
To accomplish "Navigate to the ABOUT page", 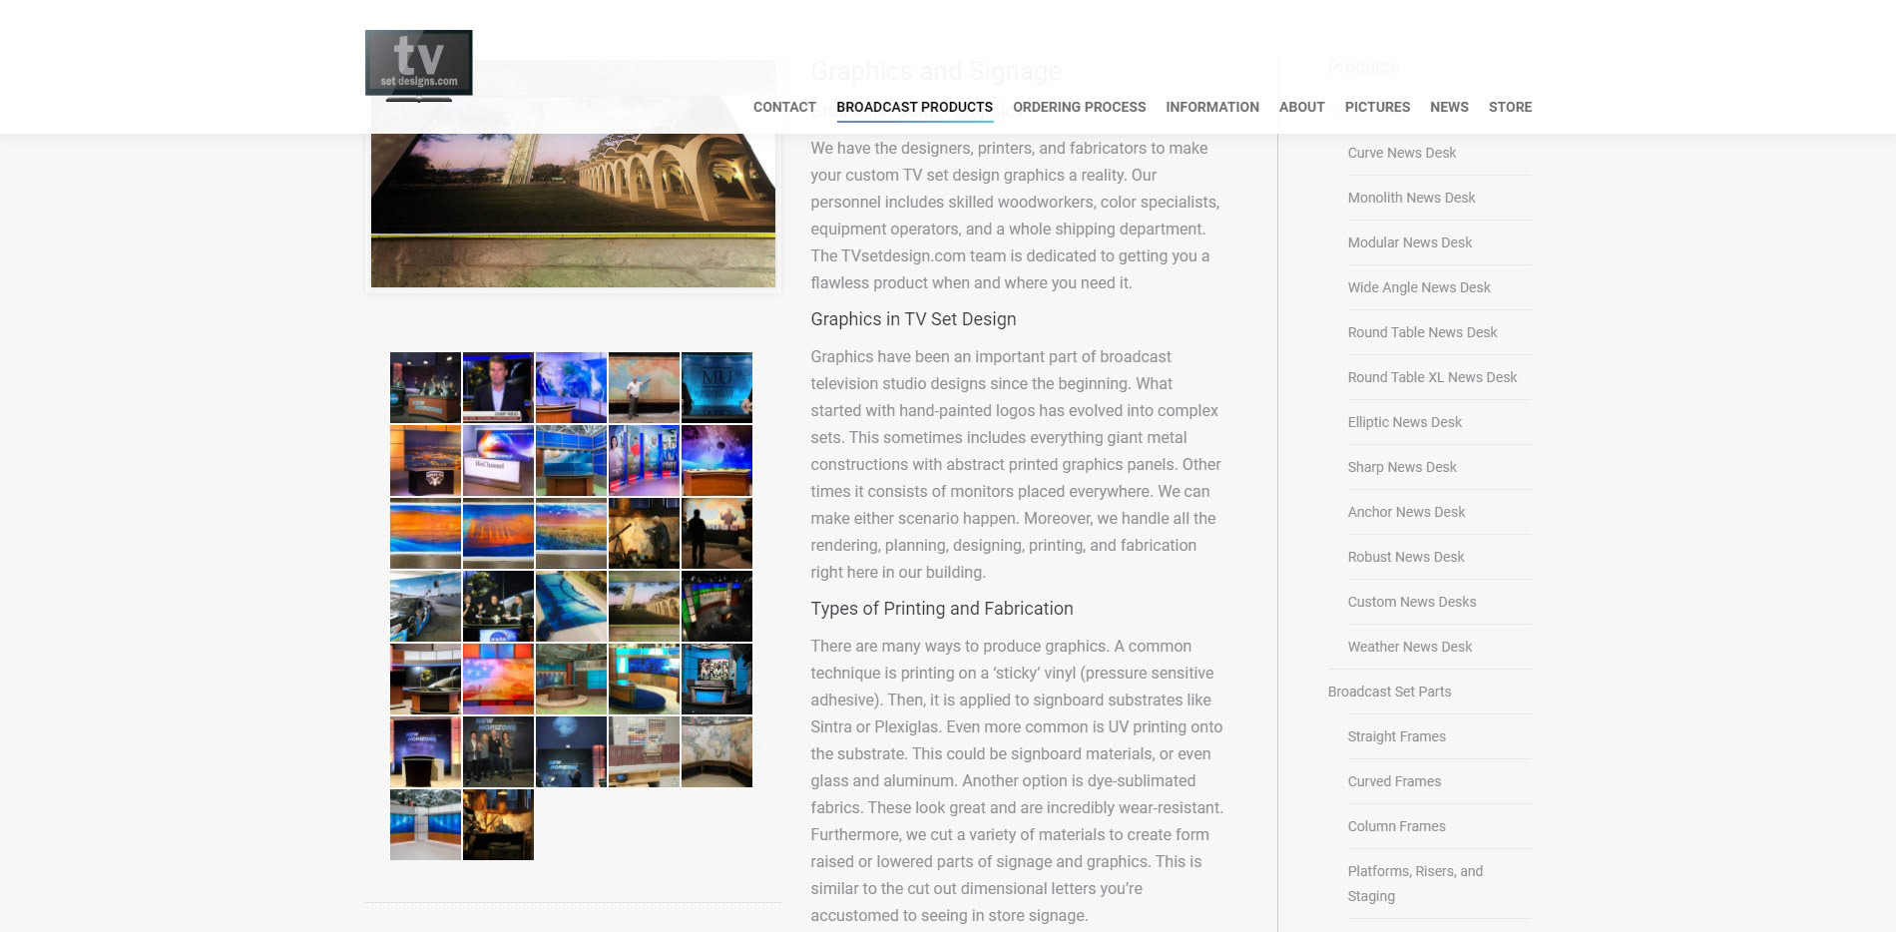I will point(1302,107).
